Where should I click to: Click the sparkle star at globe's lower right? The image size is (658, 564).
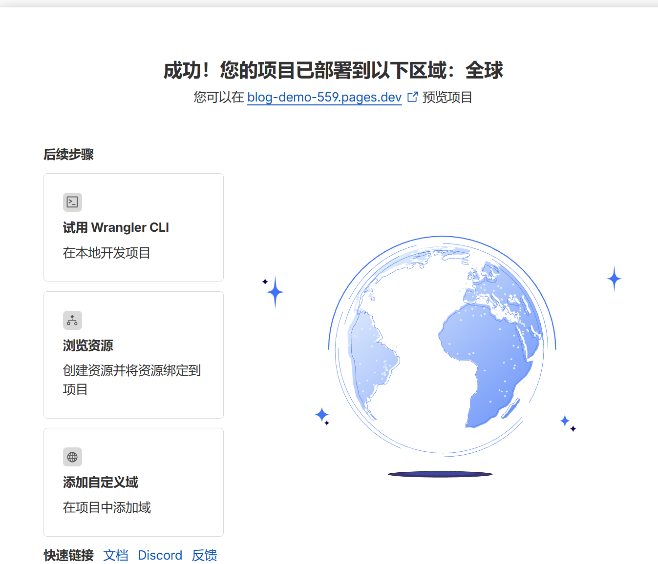pyautogui.click(x=565, y=421)
